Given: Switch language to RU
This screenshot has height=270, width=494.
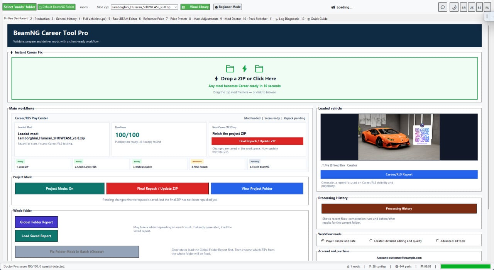Looking at the screenshot, I should click(x=487, y=7).
